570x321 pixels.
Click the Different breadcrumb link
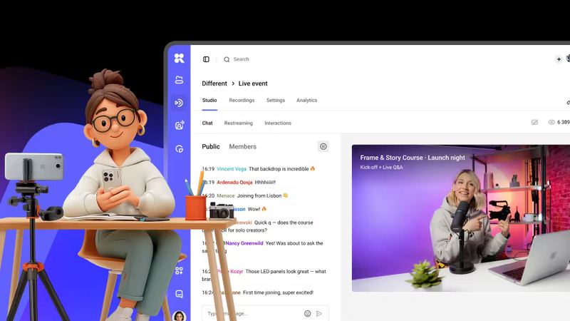[x=214, y=83]
